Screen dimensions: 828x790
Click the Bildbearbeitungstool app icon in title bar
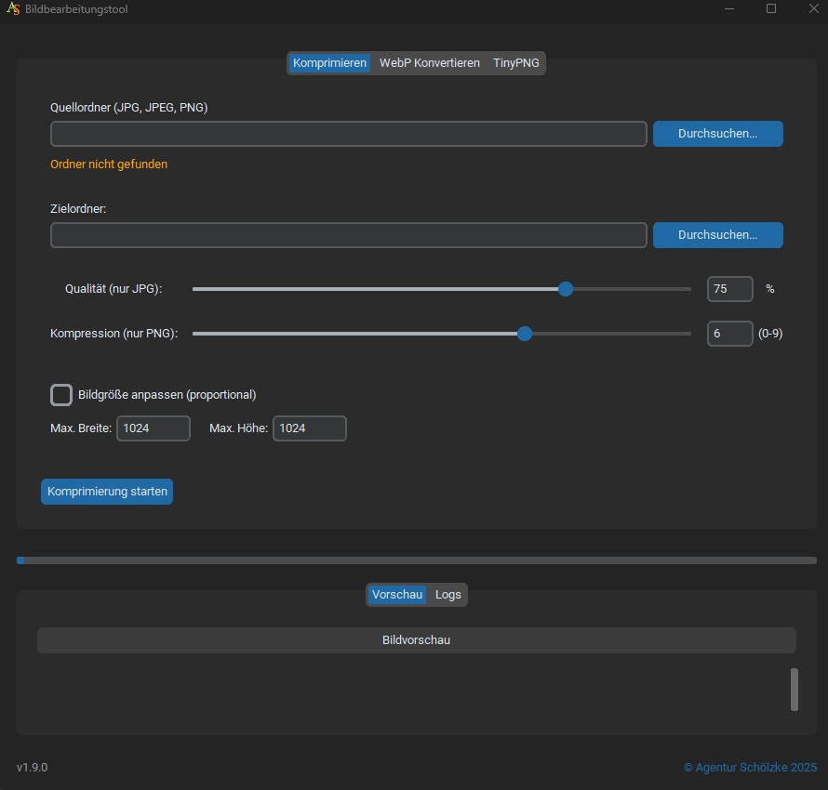13,9
